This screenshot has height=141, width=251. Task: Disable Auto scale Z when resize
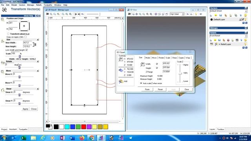(x=141, y=83)
